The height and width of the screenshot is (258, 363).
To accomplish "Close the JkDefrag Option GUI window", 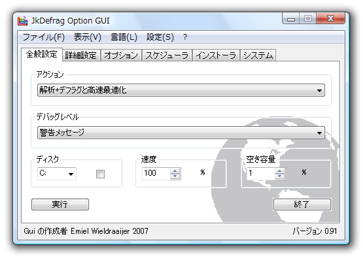I will click(330, 18).
